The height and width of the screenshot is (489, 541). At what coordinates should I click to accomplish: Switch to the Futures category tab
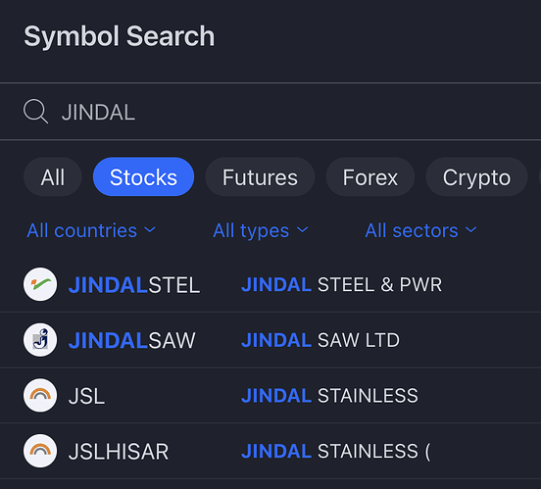pyautogui.click(x=260, y=177)
